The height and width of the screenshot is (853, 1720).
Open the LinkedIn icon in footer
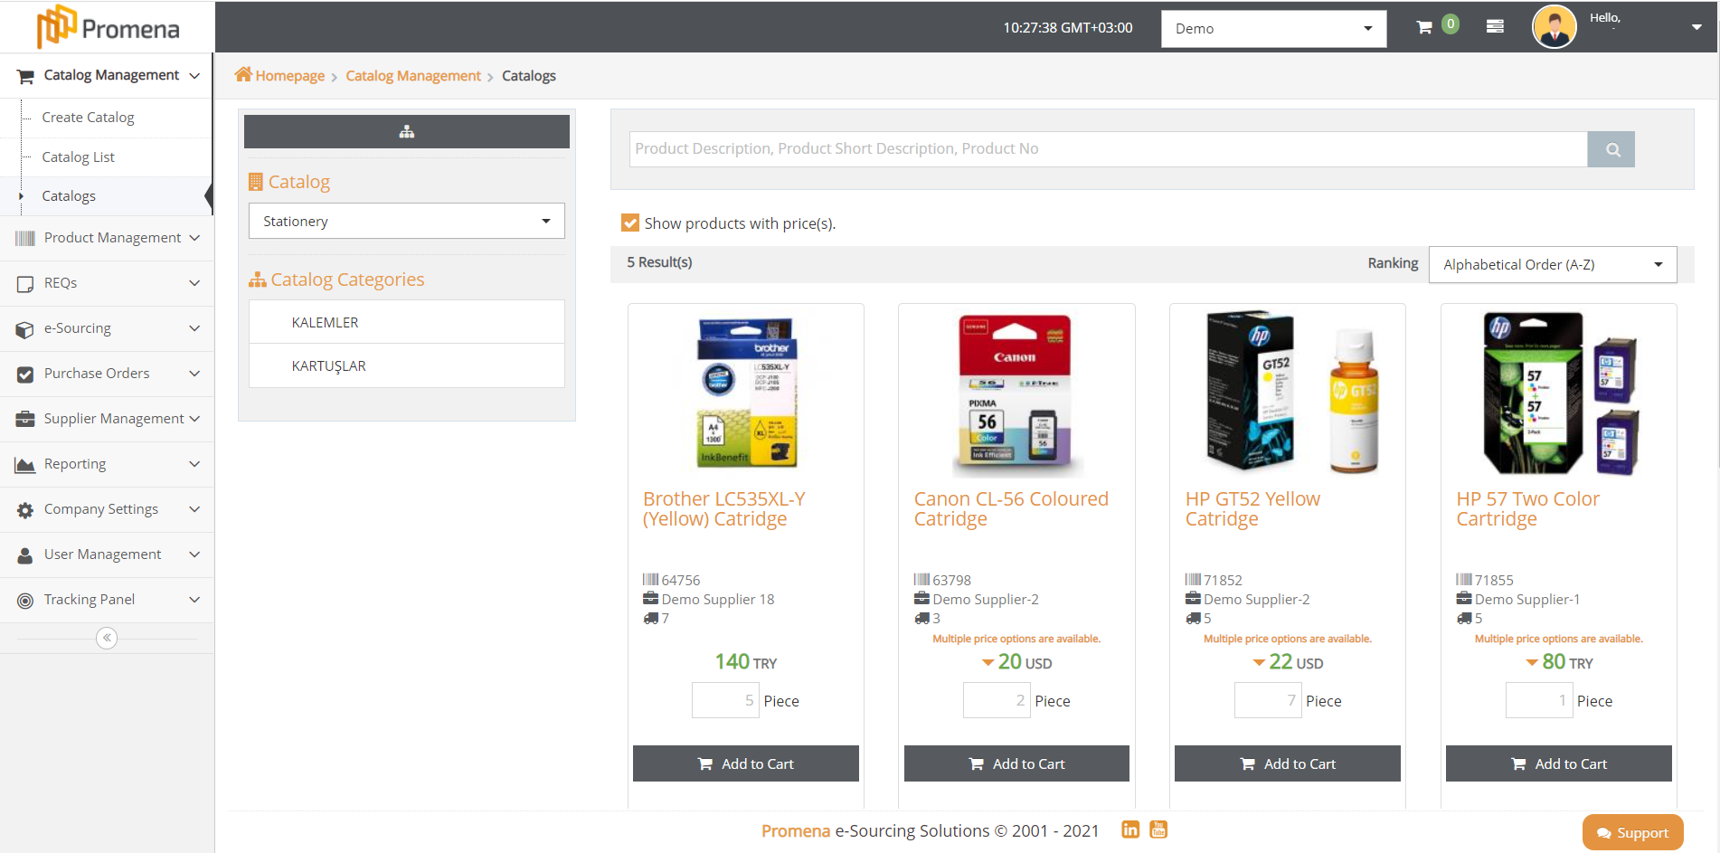pos(1130,829)
